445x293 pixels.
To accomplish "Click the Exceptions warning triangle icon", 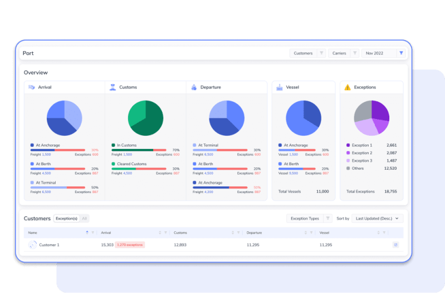I will coord(348,87).
